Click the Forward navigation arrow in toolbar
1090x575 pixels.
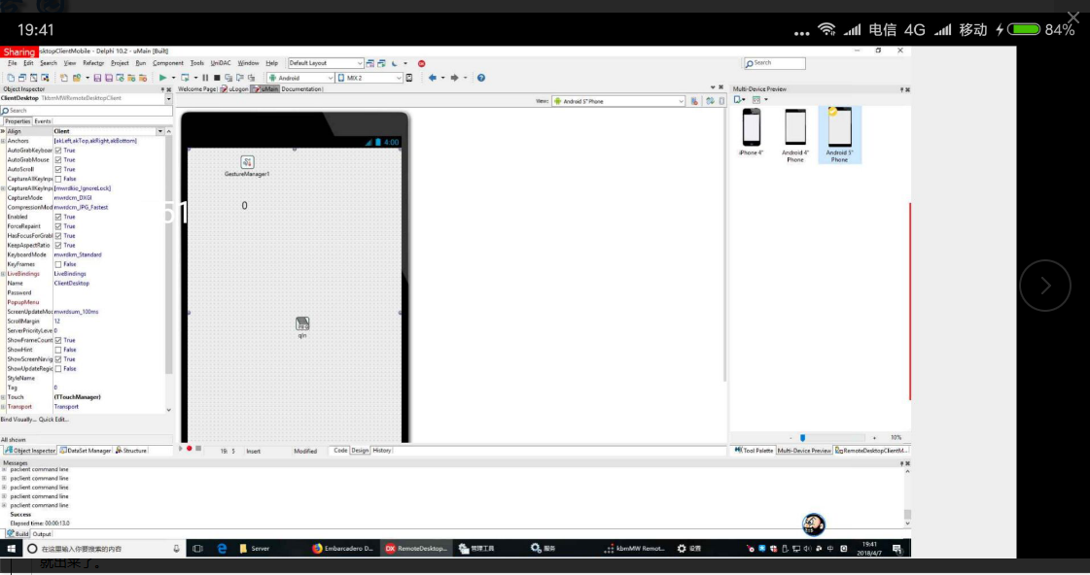click(455, 78)
